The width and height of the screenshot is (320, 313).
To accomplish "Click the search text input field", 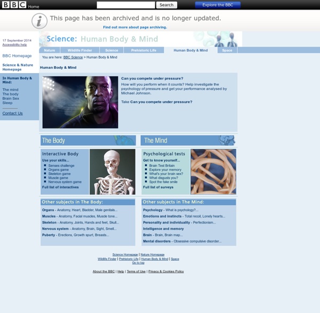I will tap(126, 5).
